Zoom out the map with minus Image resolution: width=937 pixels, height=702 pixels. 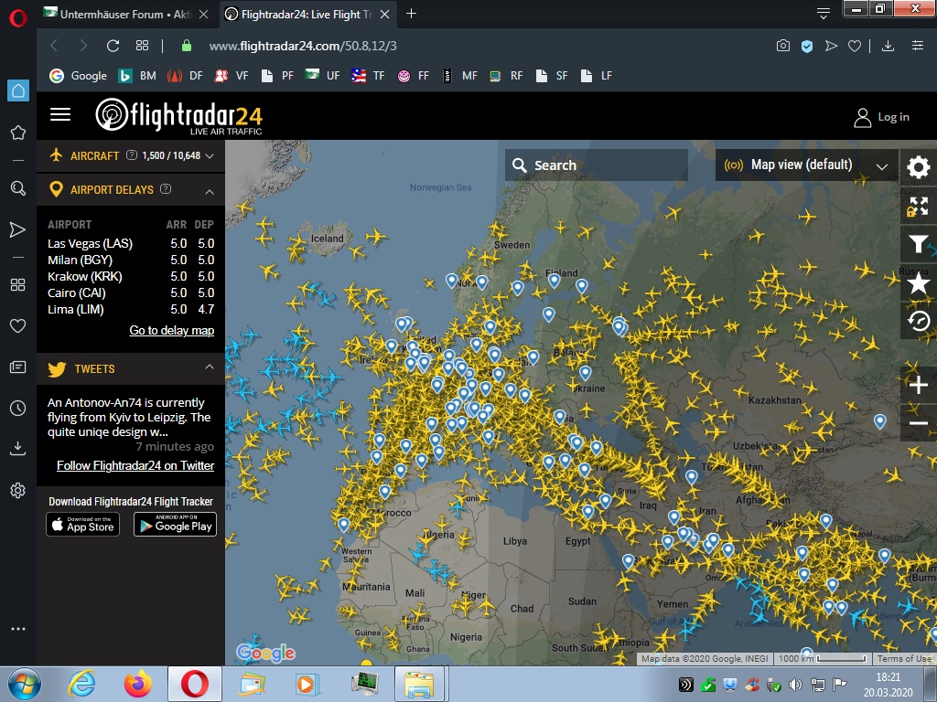pyautogui.click(x=919, y=423)
